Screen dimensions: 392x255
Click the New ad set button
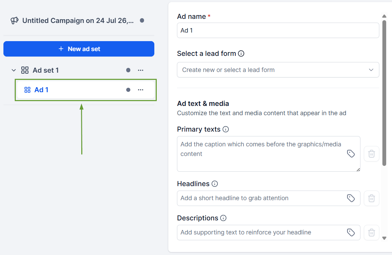(79, 49)
